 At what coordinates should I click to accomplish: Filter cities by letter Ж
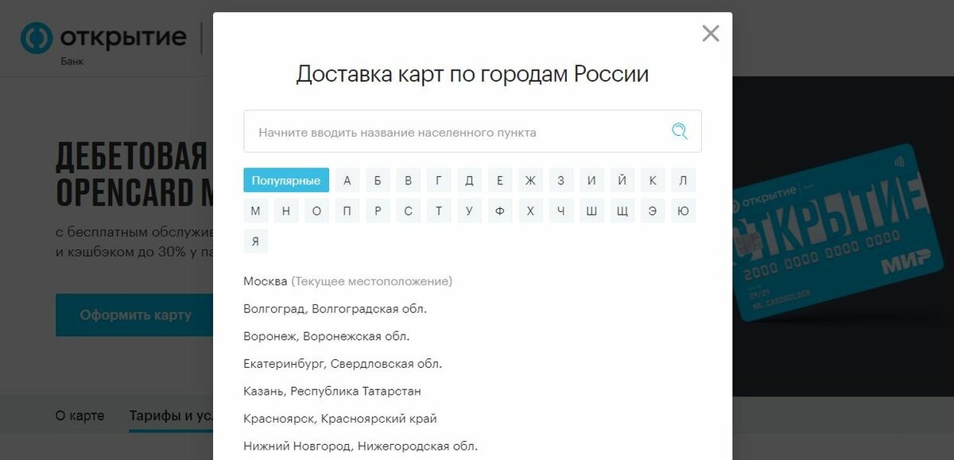coord(530,180)
